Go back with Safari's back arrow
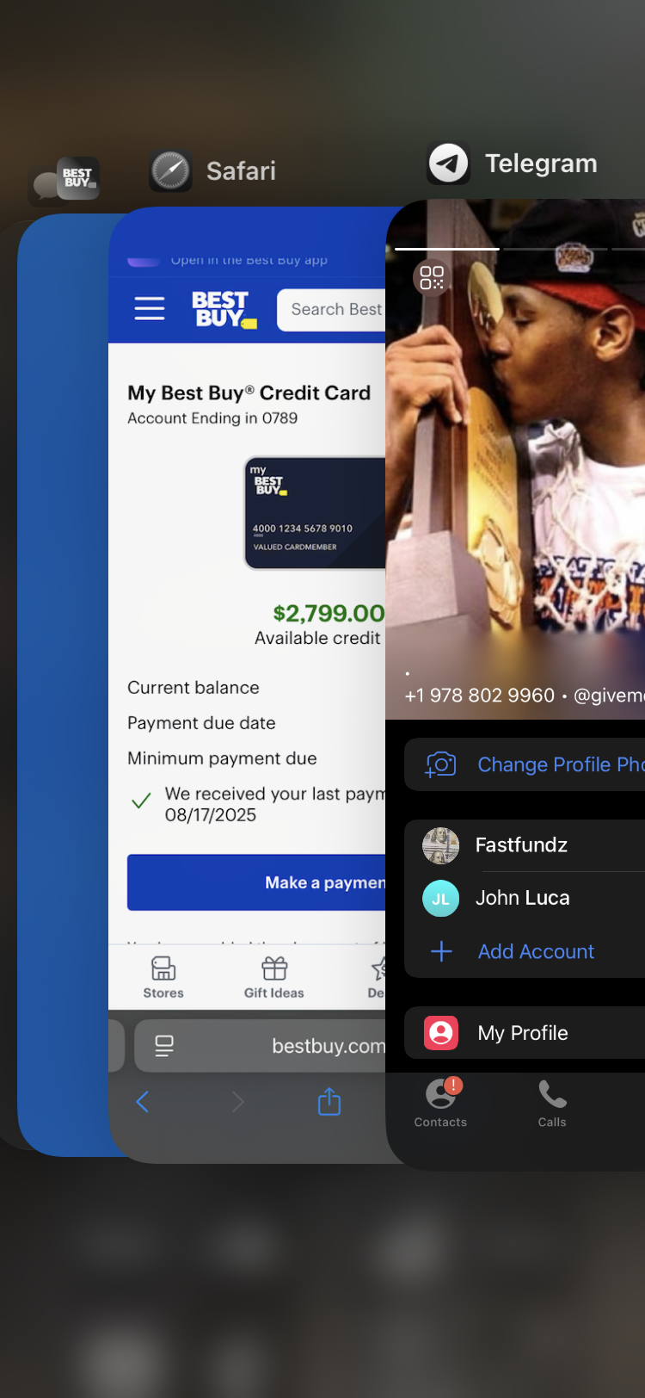 [143, 1102]
